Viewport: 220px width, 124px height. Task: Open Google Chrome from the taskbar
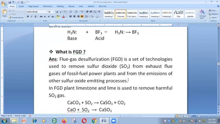point(94,121)
